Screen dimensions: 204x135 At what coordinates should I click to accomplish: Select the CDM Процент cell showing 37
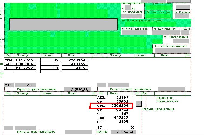click(x=50, y=60)
